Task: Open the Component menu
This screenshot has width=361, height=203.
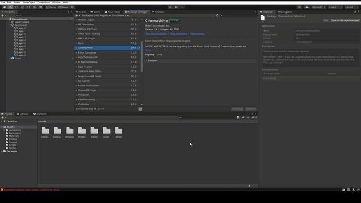Action: tap(43, 2)
